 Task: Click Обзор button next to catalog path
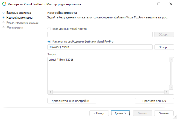coord(164,47)
